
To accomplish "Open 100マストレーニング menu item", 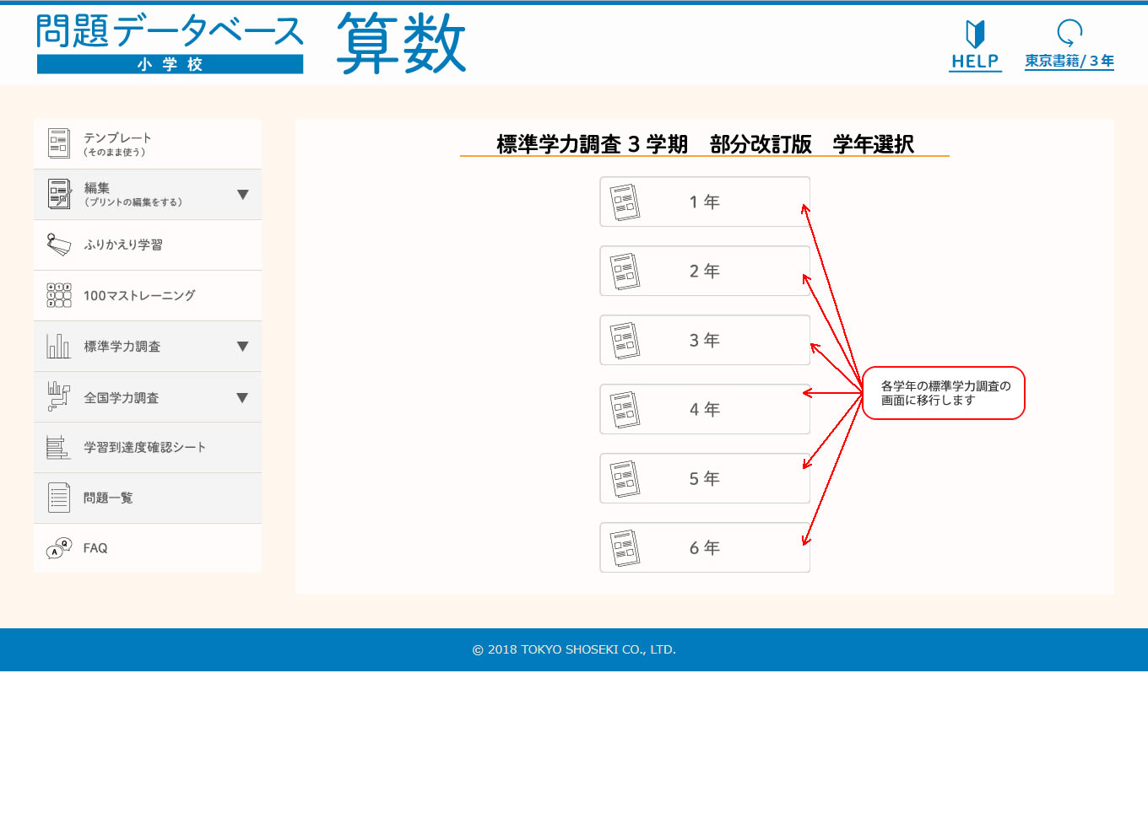I will 148,296.
